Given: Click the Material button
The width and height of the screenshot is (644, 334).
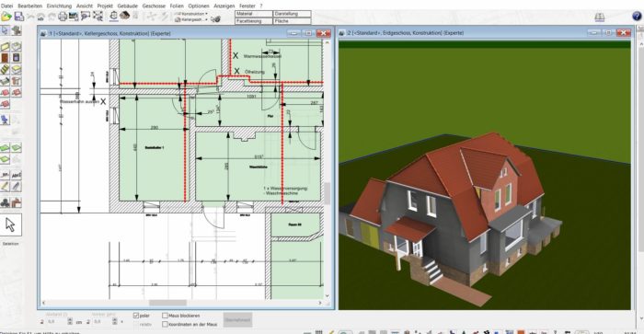Looking at the screenshot, I should [x=254, y=14].
